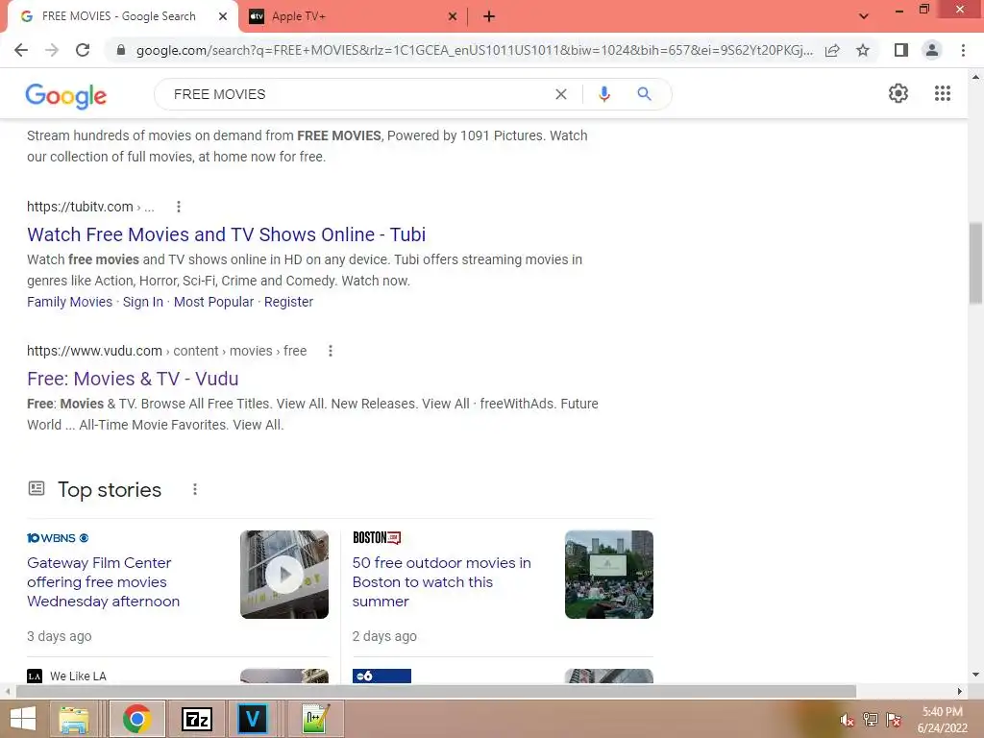Open the network tray icon

point(871,720)
